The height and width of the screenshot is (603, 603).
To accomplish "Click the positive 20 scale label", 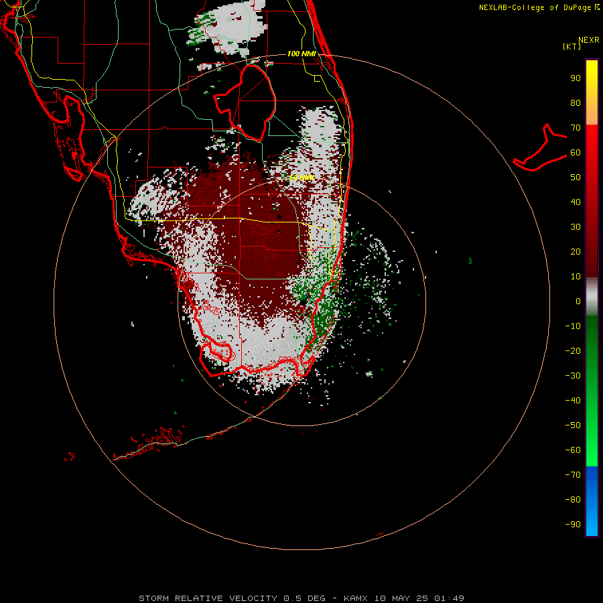I will [x=576, y=252].
